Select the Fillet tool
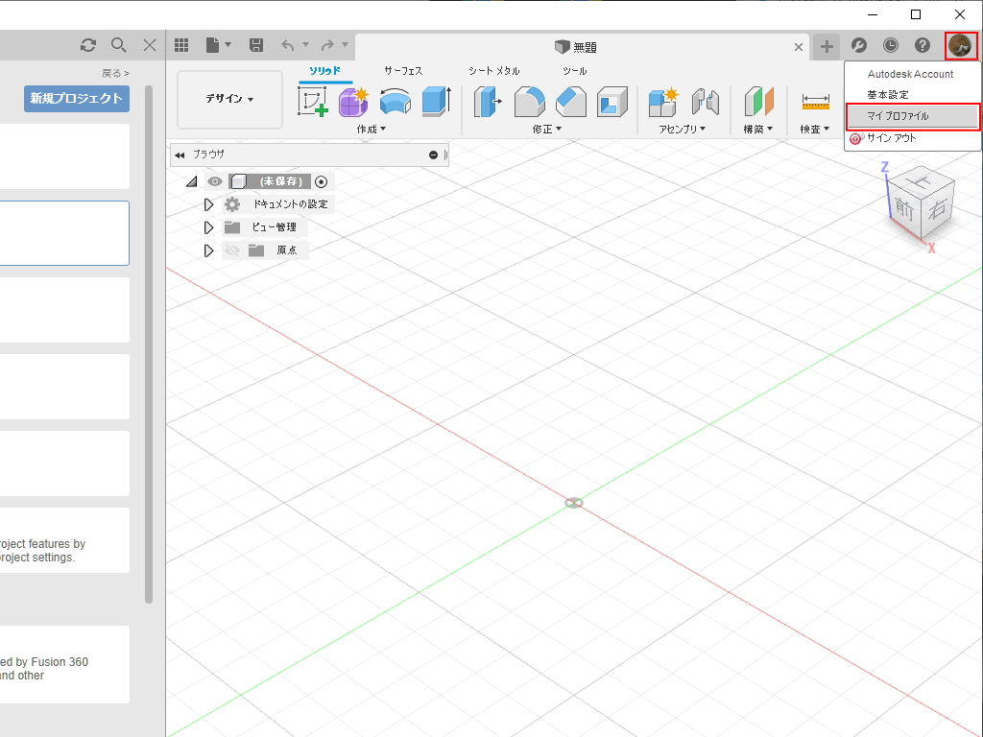Image resolution: width=983 pixels, height=737 pixels. coord(529,102)
